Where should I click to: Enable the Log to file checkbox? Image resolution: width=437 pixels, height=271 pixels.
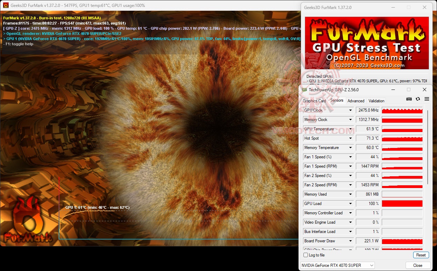pyautogui.click(x=305, y=255)
